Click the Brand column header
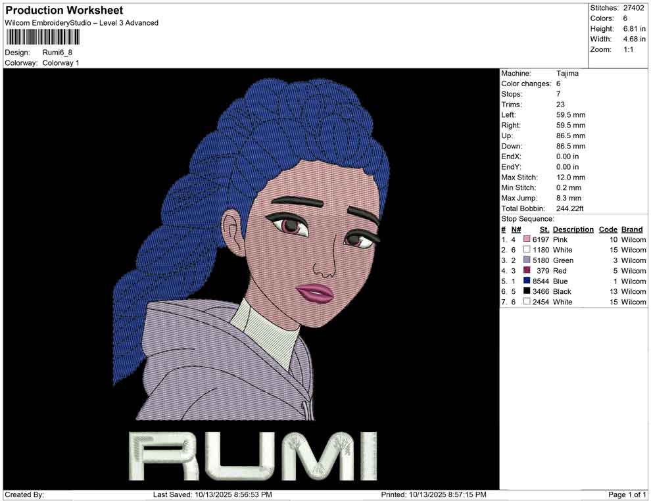The image size is (651, 501). [632, 229]
